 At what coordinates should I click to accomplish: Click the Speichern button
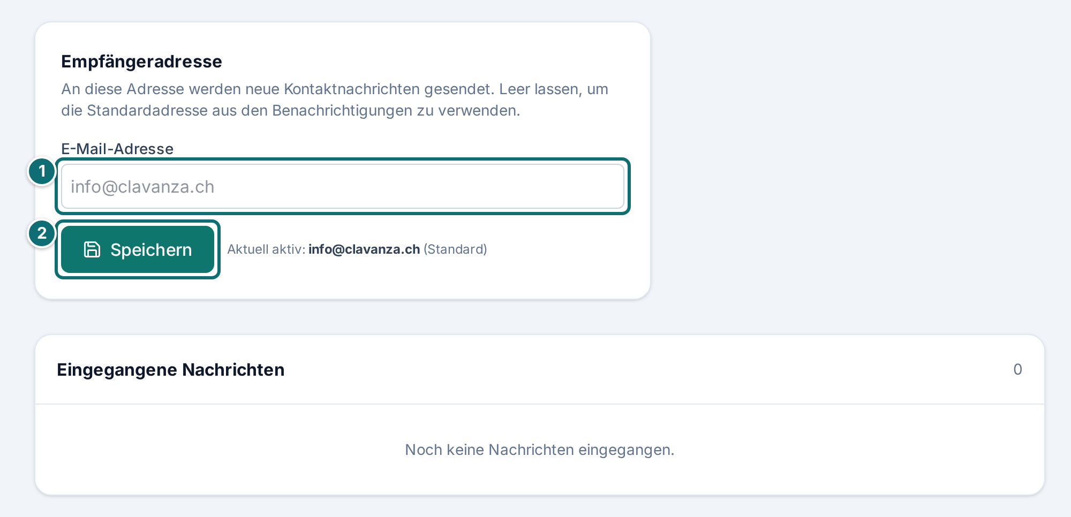point(138,249)
